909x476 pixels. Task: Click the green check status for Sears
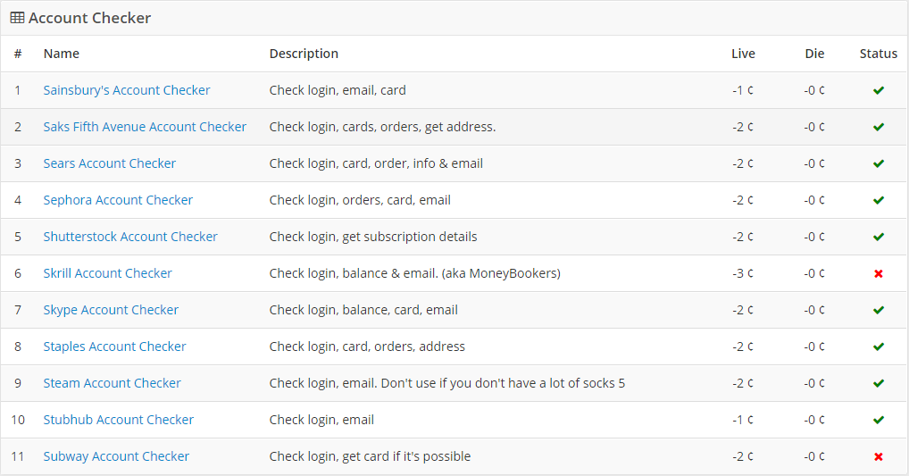(x=879, y=163)
